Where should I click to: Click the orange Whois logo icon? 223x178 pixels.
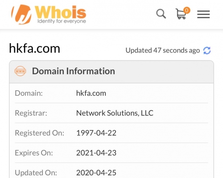coord(22,14)
